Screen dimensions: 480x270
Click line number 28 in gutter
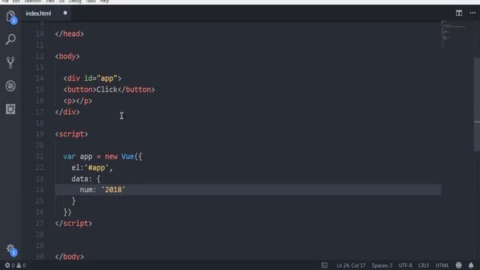point(40,235)
